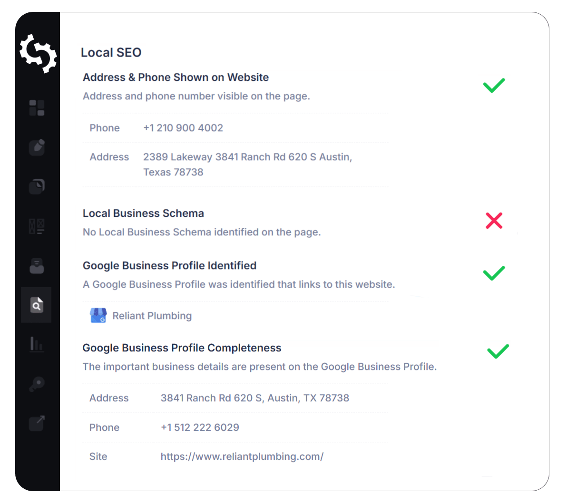Open the dashboard grid icon

[x=37, y=108]
